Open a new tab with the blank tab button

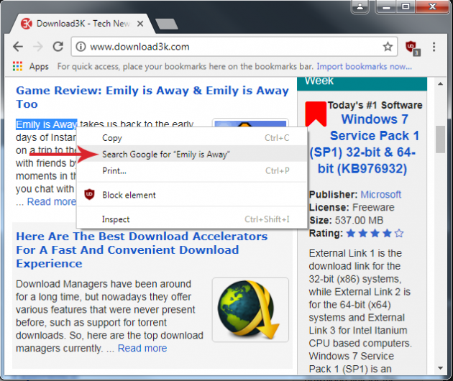coord(166,24)
